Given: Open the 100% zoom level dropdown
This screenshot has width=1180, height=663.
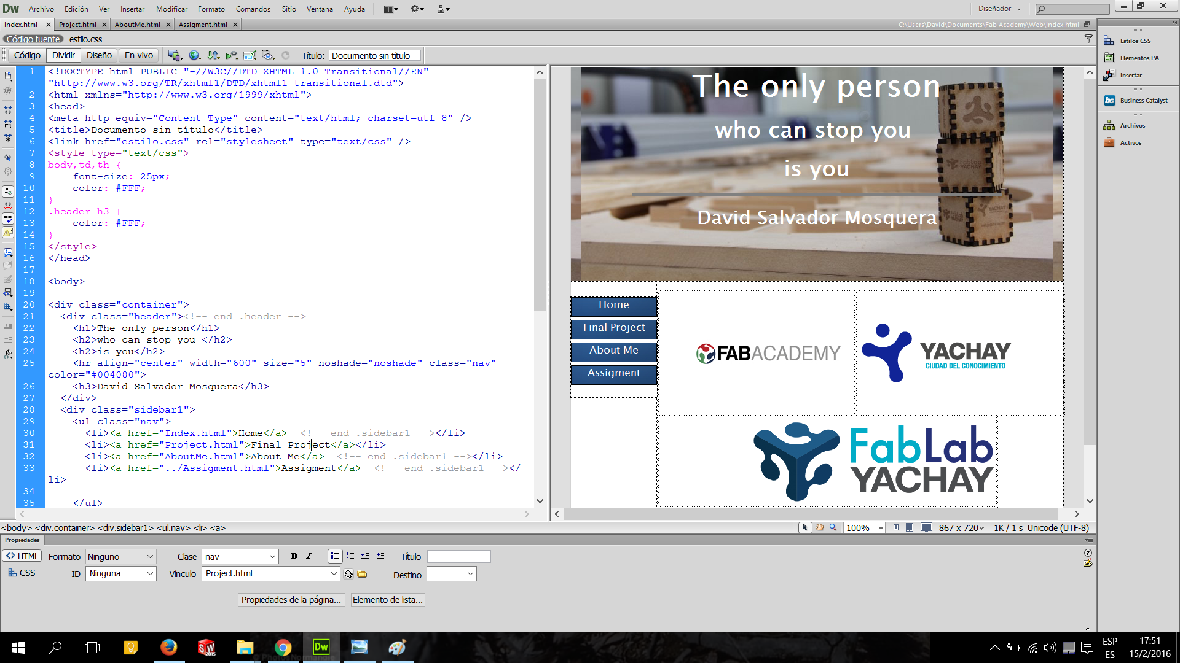Looking at the screenshot, I should 863,528.
